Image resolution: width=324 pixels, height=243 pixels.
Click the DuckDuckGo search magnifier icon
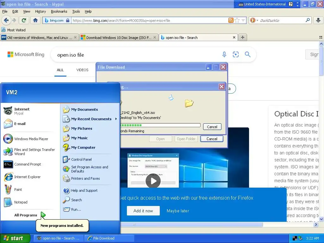point(308,20)
